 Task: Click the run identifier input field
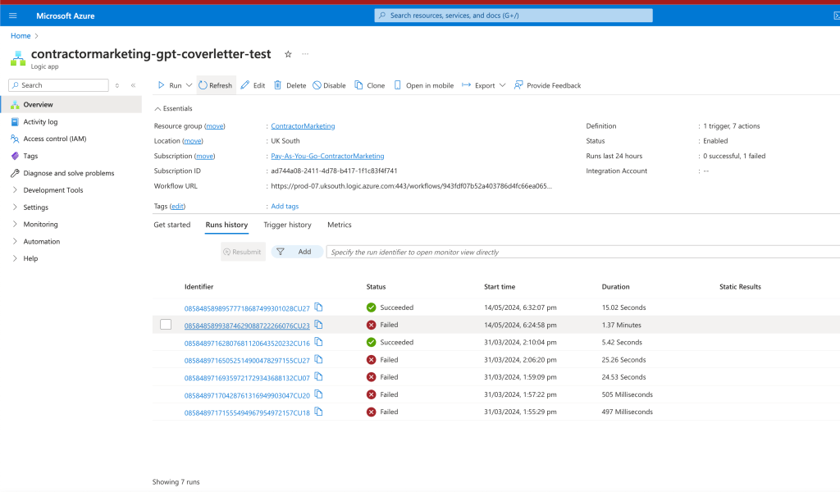(x=583, y=252)
